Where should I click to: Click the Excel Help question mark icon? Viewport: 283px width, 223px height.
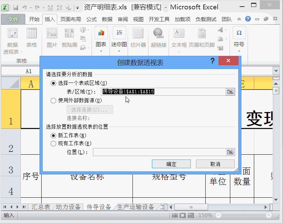tap(248, 19)
